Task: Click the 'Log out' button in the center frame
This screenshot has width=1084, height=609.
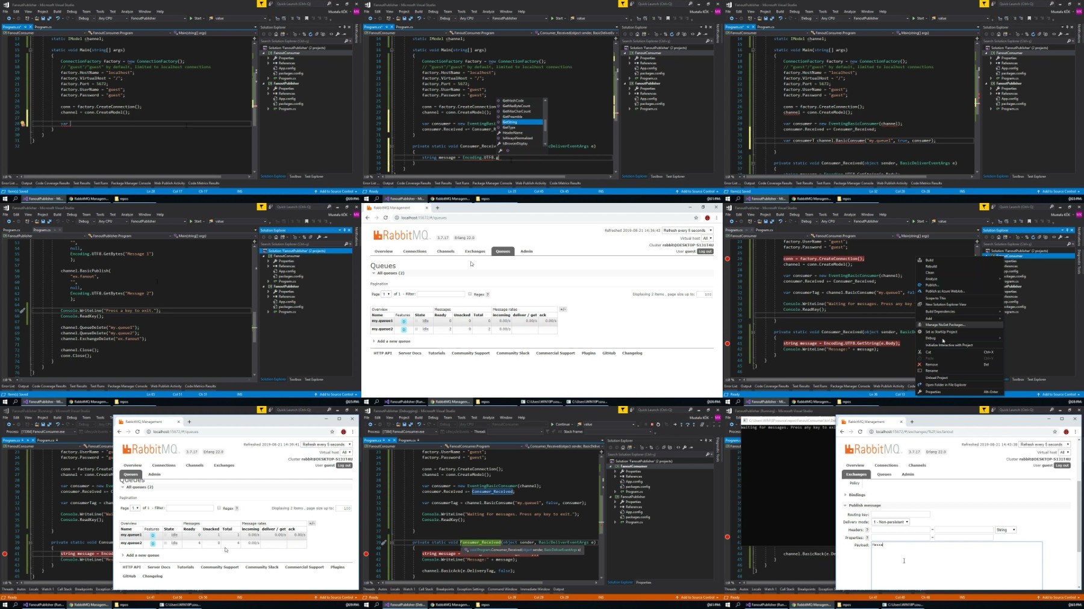Action: tap(705, 251)
